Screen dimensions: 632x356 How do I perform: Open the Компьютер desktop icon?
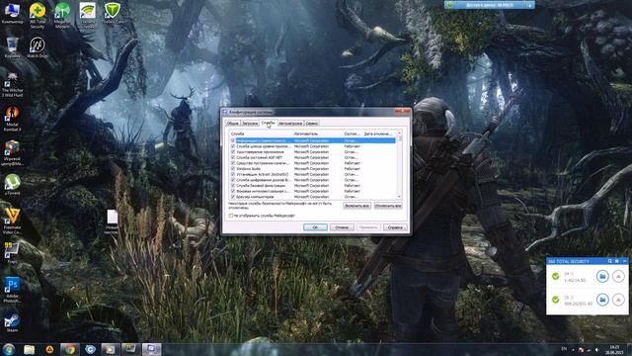12,13
